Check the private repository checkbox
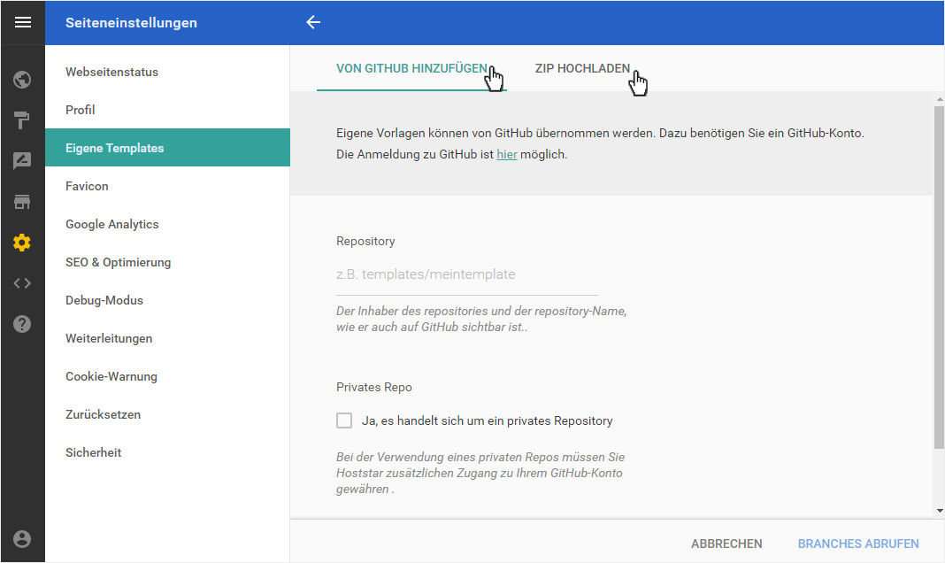 (x=344, y=420)
